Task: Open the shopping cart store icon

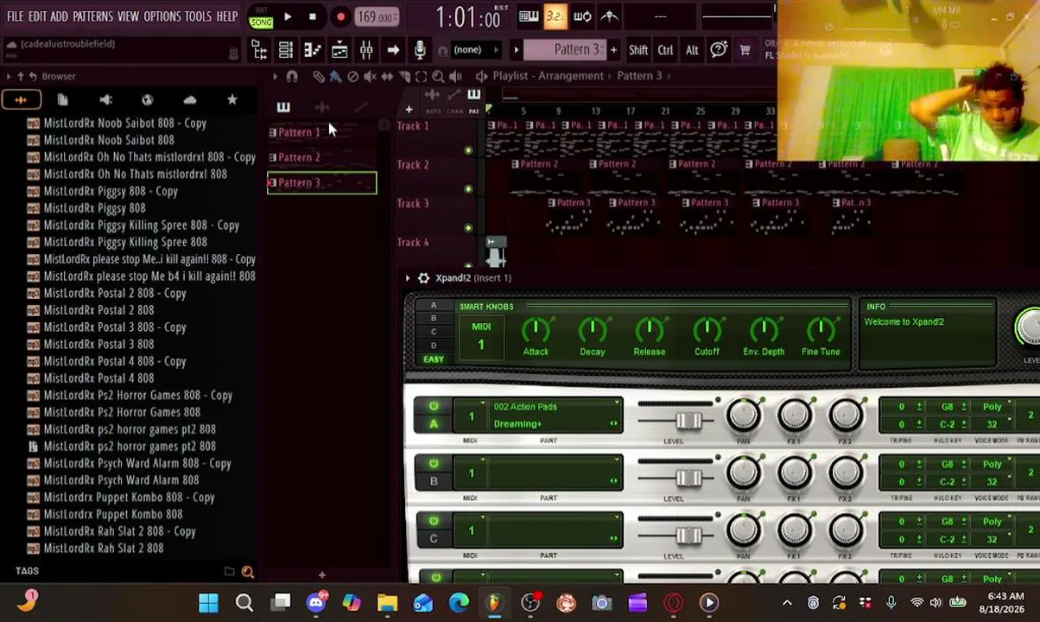Action: [745, 50]
